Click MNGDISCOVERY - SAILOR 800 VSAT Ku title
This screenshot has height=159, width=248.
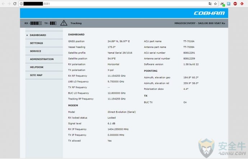pos(200,23)
